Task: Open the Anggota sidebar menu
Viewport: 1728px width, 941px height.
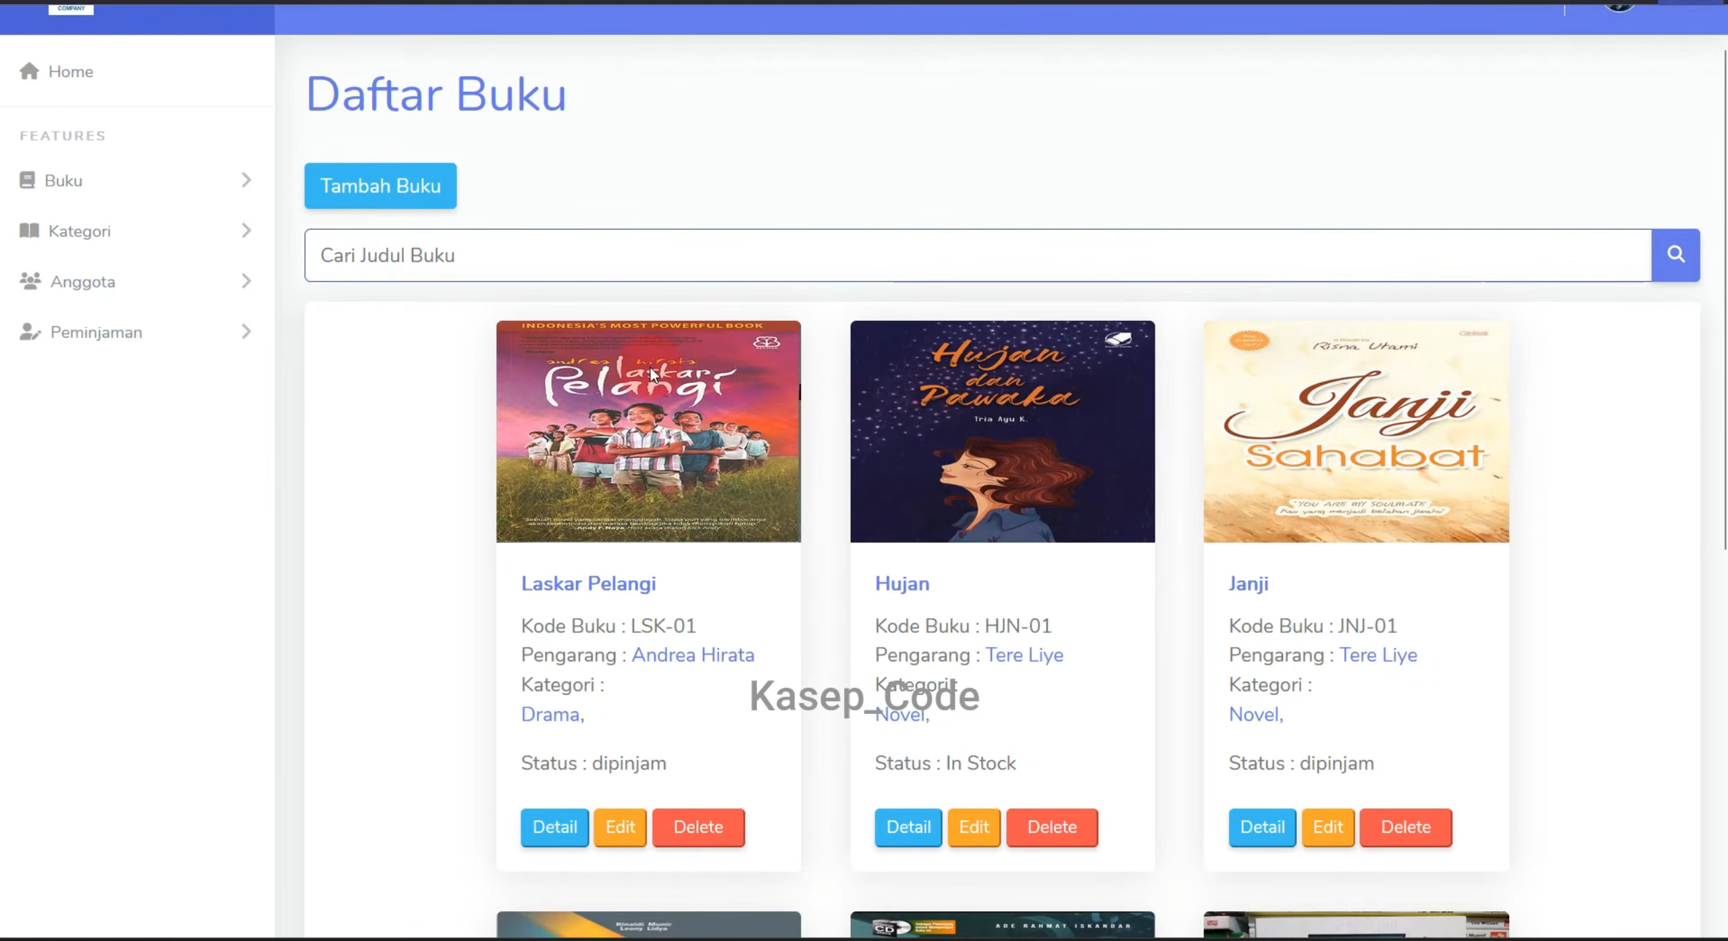Action: pos(137,282)
